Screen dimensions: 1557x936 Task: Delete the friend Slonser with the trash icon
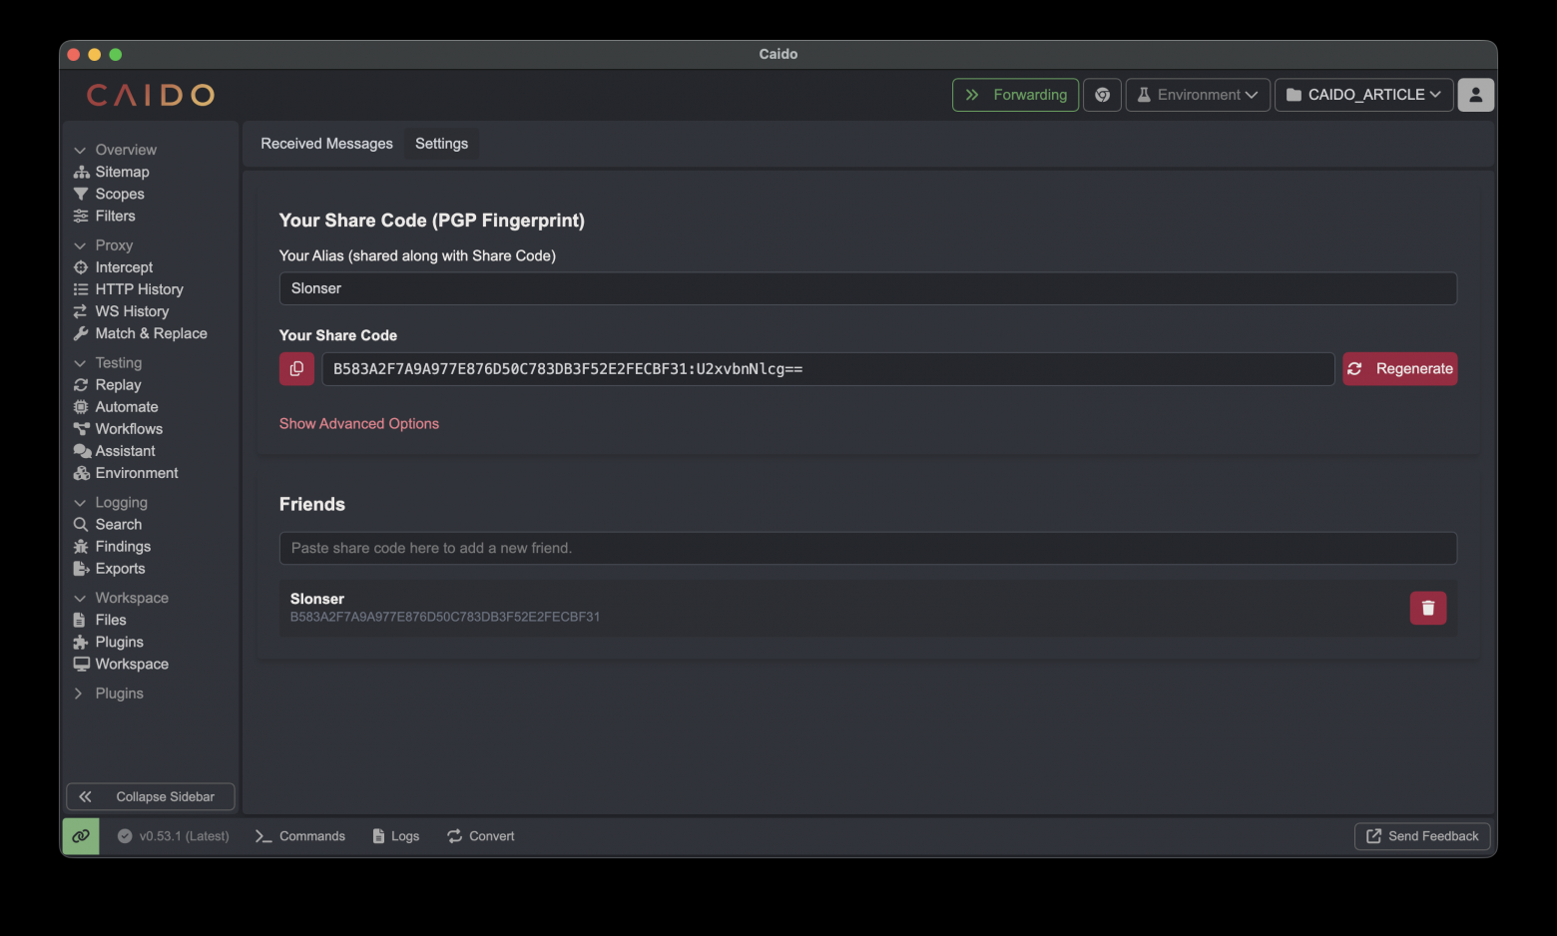[1427, 608]
